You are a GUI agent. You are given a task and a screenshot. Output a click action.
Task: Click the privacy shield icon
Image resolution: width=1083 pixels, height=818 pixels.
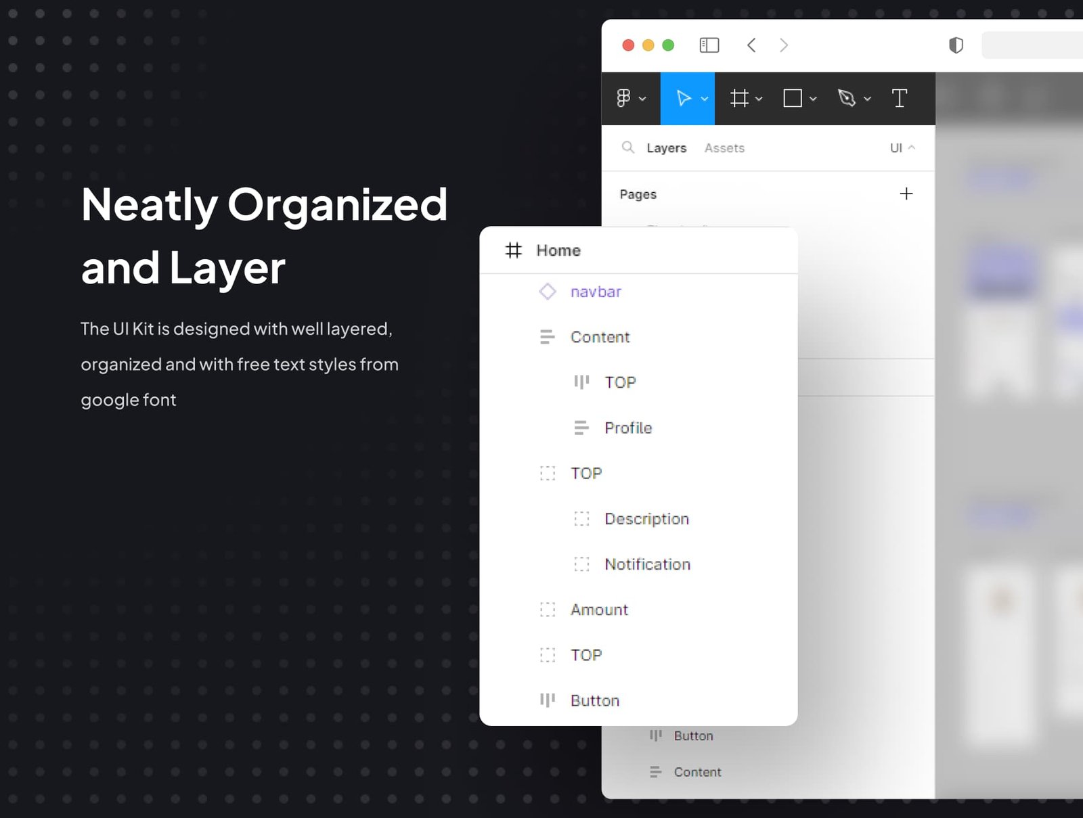point(956,45)
